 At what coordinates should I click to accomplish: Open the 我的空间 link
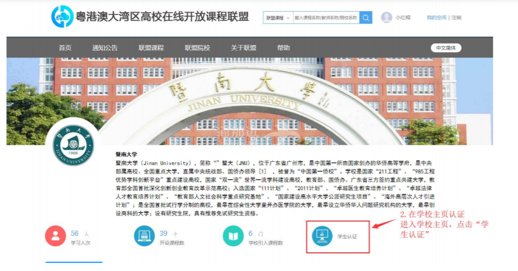coord(436,18)
